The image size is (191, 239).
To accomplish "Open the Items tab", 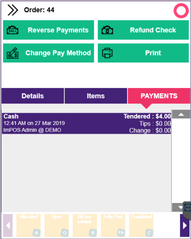I will 96,96.
